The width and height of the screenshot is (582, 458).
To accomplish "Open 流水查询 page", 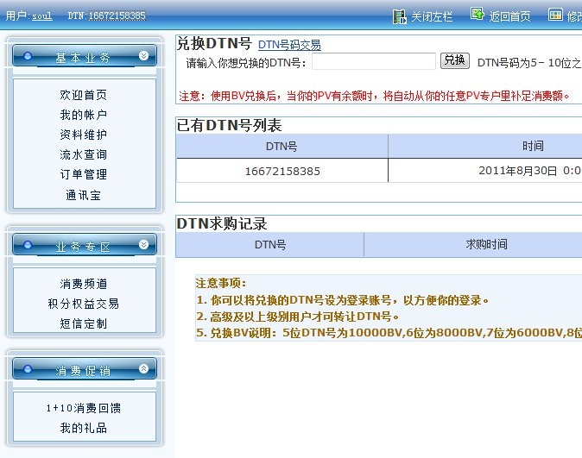I will [x=84, y=154].
